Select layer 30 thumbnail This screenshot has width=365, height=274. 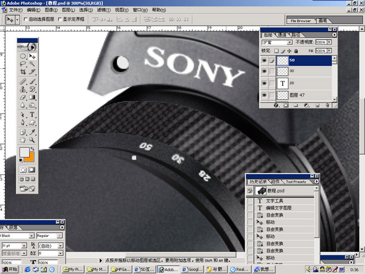[283, 71]
